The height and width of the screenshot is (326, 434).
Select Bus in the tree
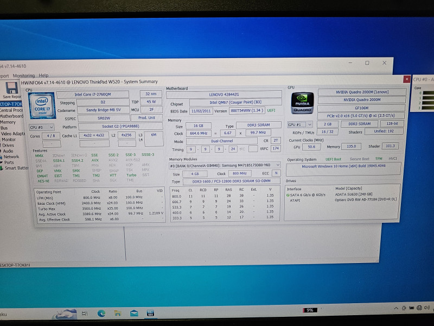[4, 128]
